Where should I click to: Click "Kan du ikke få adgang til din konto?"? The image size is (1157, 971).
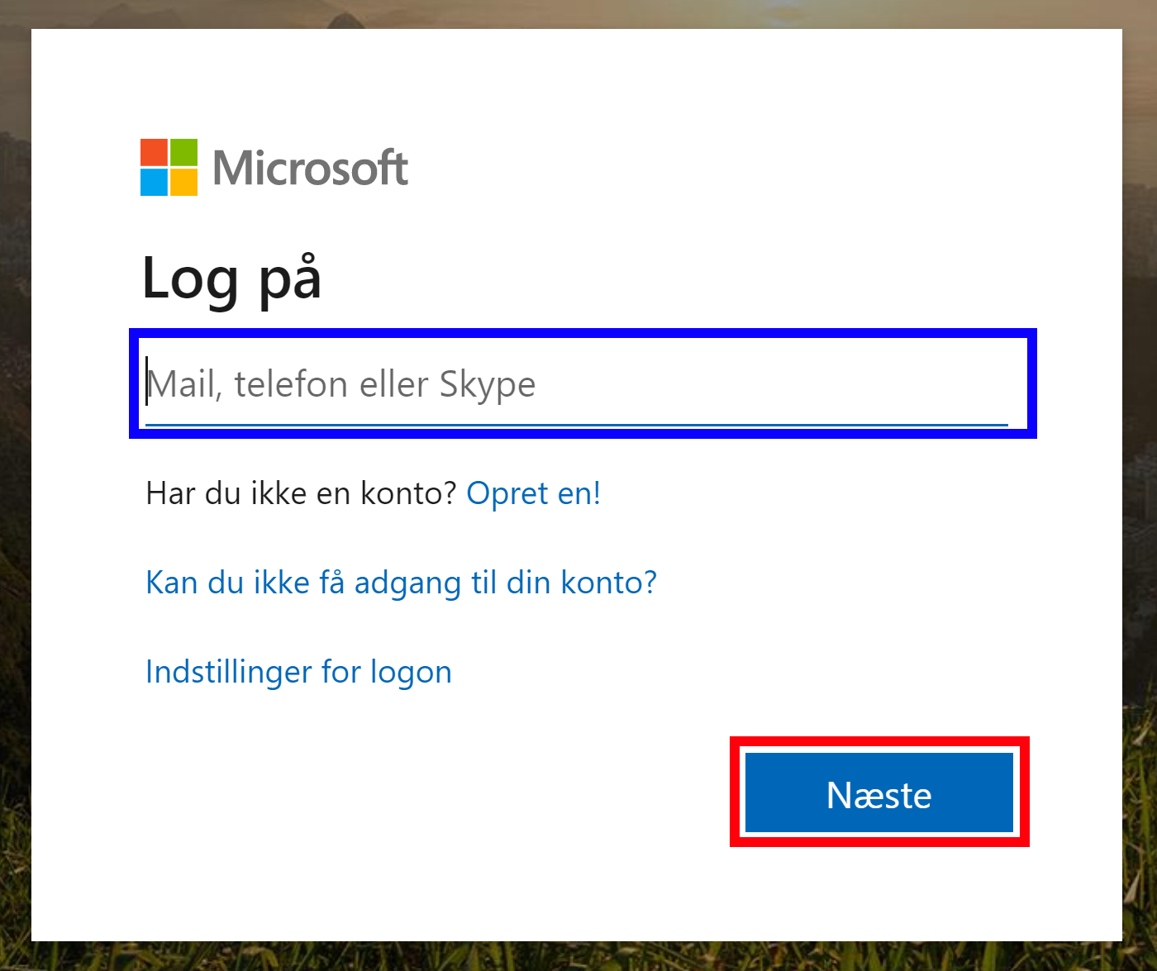tap(401, 583)
